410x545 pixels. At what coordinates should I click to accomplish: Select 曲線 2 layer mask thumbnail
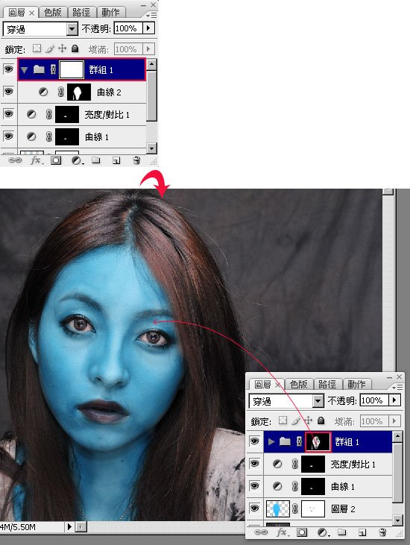pos(79,92)
